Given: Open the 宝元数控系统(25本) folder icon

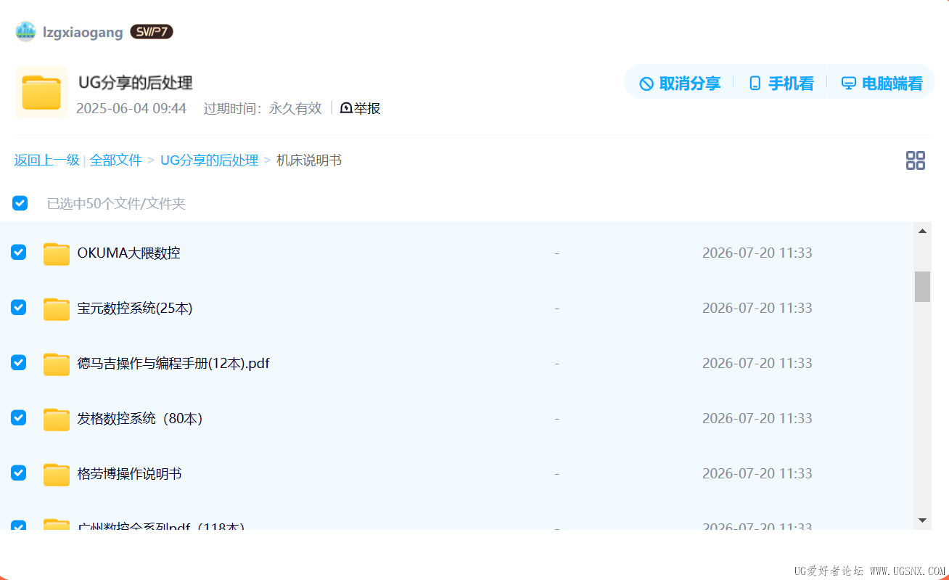Looking at the screenshot, I should [x=57, y=309].
